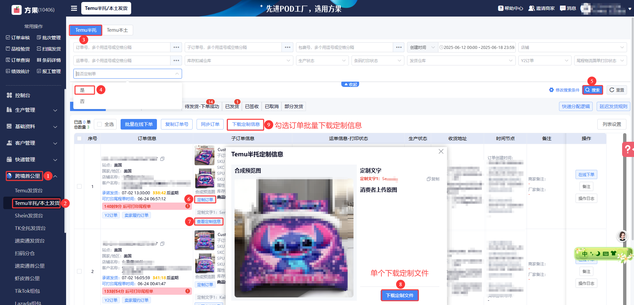Select the 已取消 status tab
This screenshot has height=305, width=634.
tap(272, 106)
